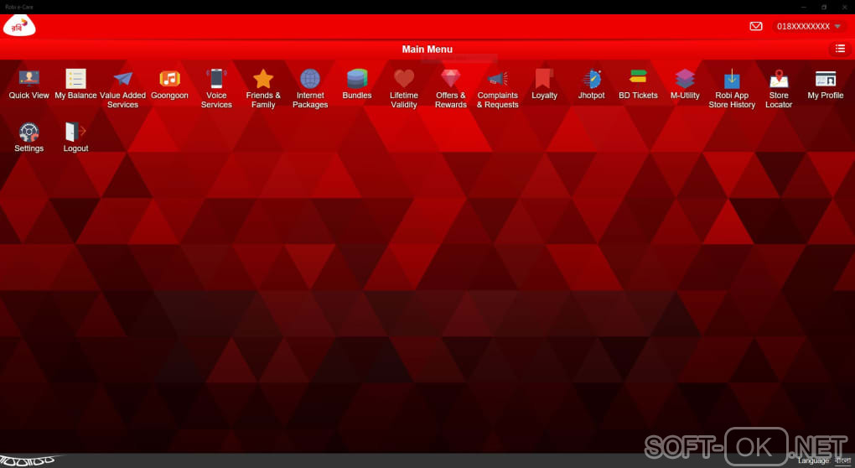
Task: Open the messages envelope icon
Action: point(756,26)
